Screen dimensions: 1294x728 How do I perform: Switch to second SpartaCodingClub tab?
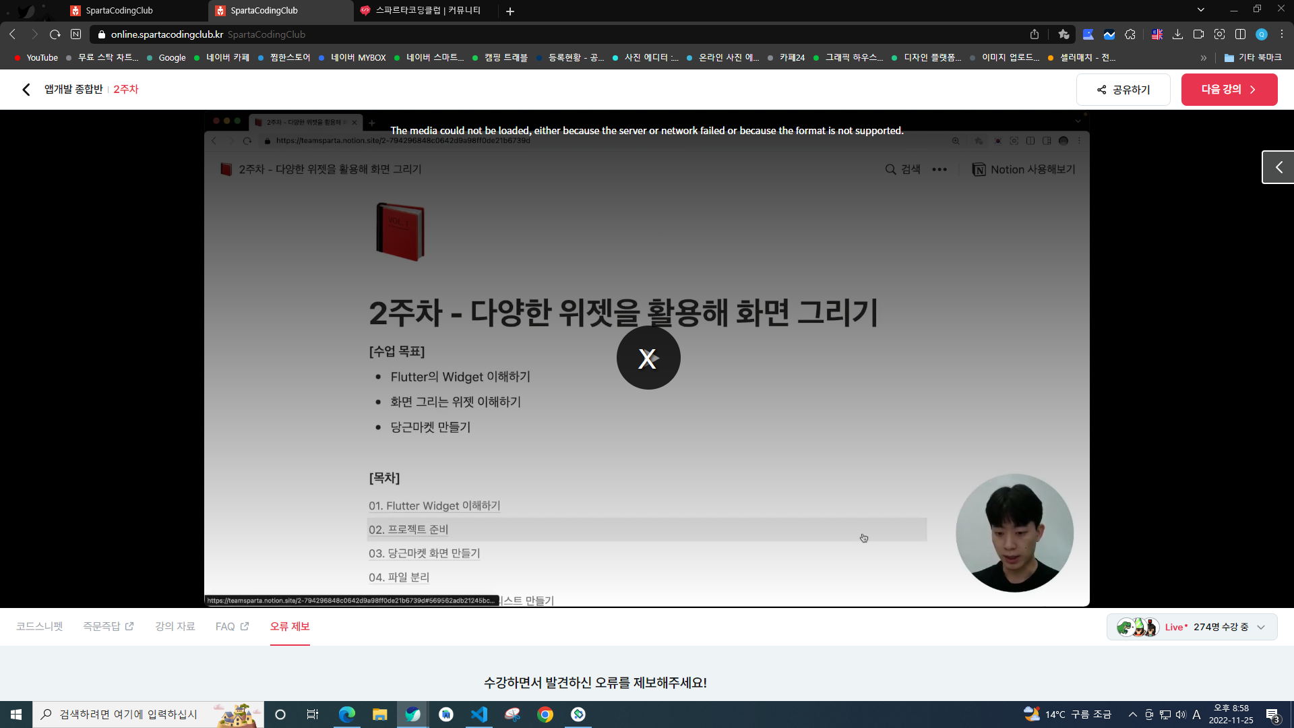pos(280,11)
